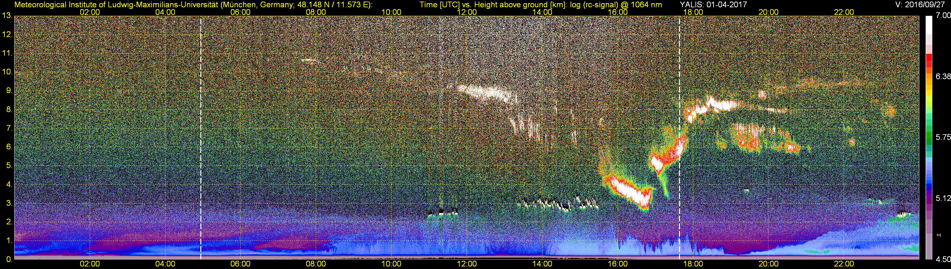Click the height axis label '6.'
This screenshot has height=269, width=951.
click(x=9, y=147)
